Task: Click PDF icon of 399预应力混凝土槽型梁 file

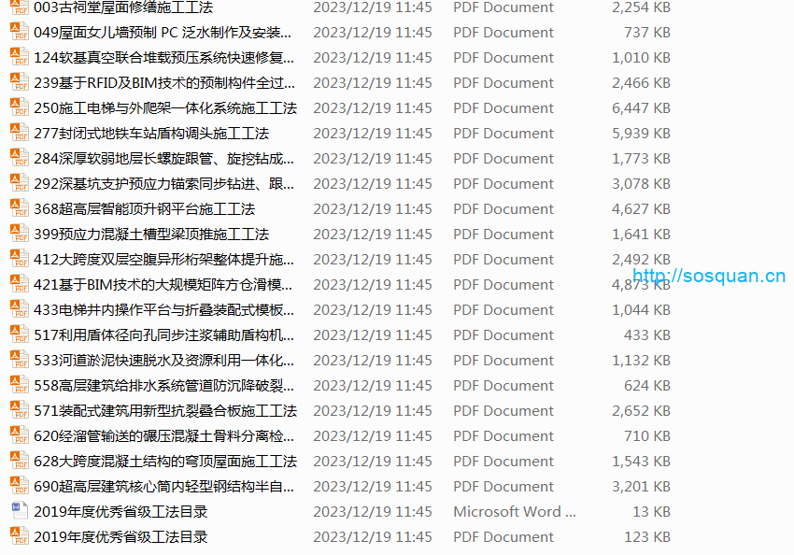Action: coord(19,234)
